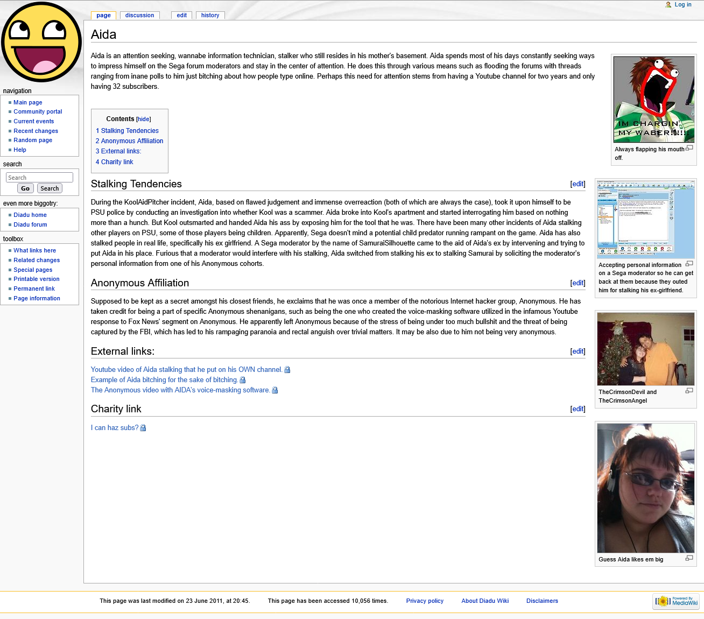Hide the Contents table
This screenshot has height=619, width=704.
click(x=144, y=119)
